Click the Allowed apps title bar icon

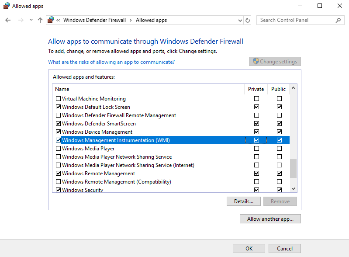[7, 6]
